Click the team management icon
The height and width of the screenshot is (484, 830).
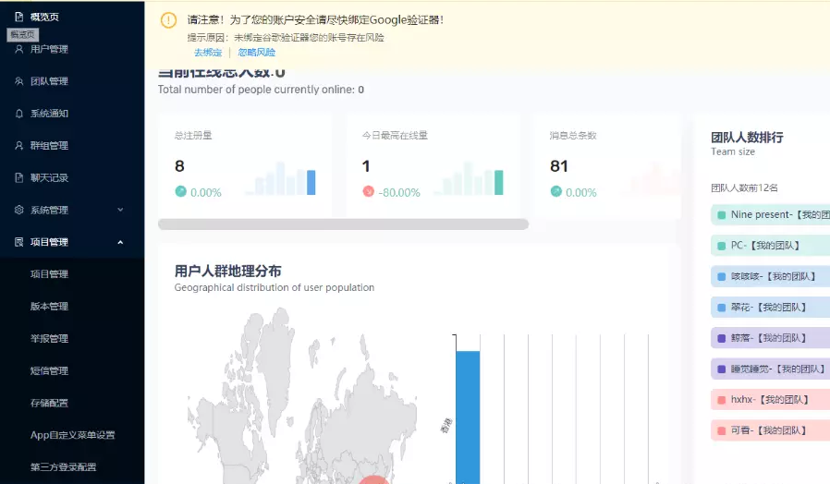[19, 81]
